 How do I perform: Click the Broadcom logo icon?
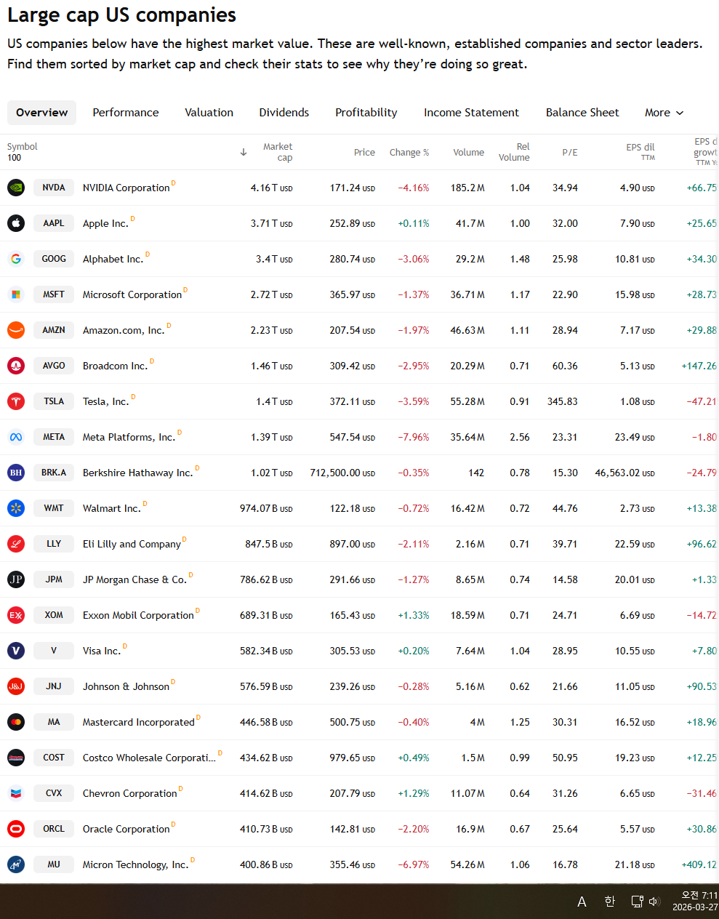click(16, 366)
